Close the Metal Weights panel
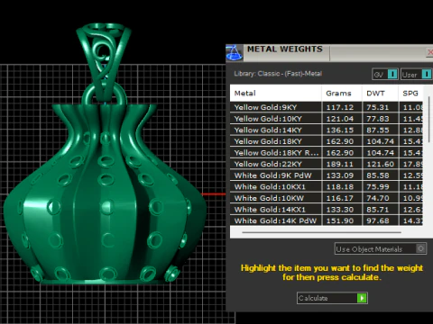 pyautogui.click(x=429, y=52)
